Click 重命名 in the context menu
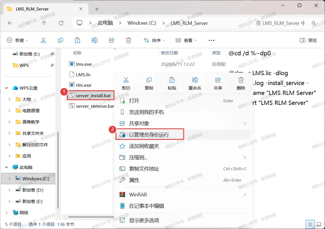 click(x=195, y=84)
